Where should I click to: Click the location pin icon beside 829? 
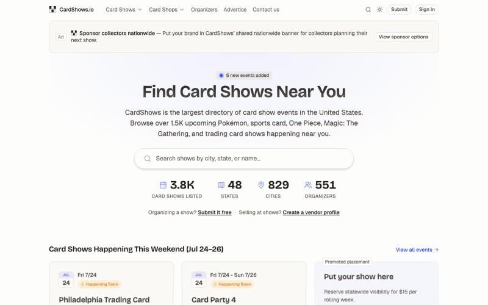261,185
